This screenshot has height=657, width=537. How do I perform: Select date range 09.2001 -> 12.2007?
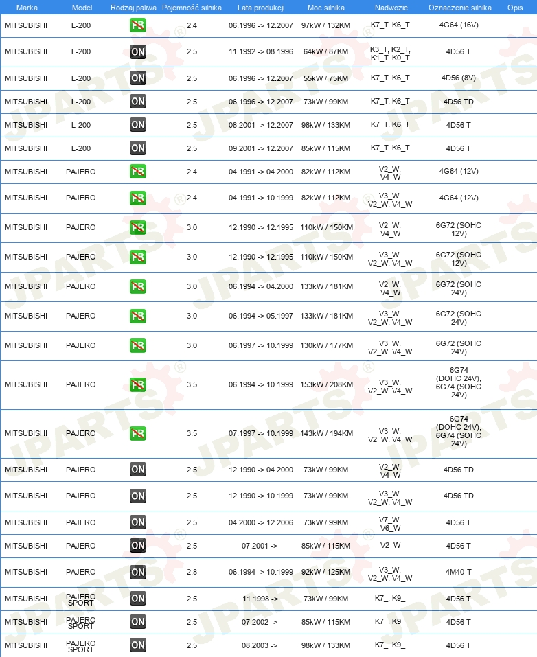coord(261,148)
